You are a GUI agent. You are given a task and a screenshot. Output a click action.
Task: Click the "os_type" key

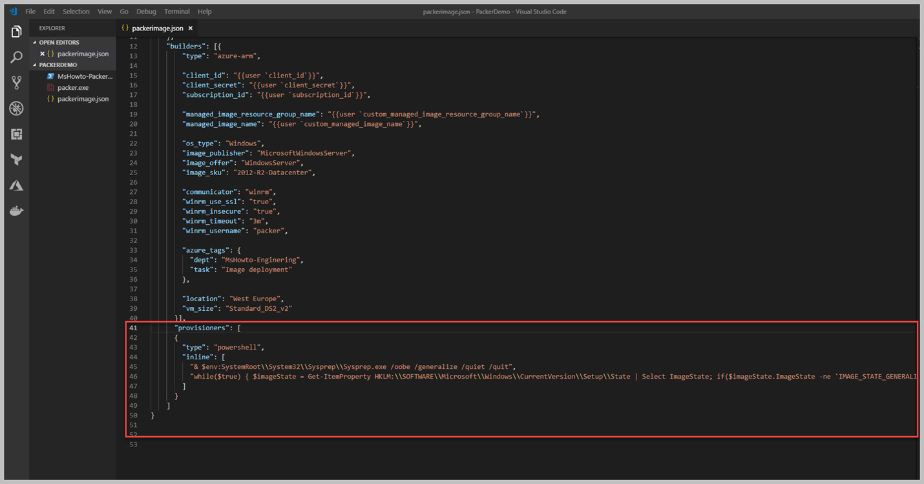200,143
